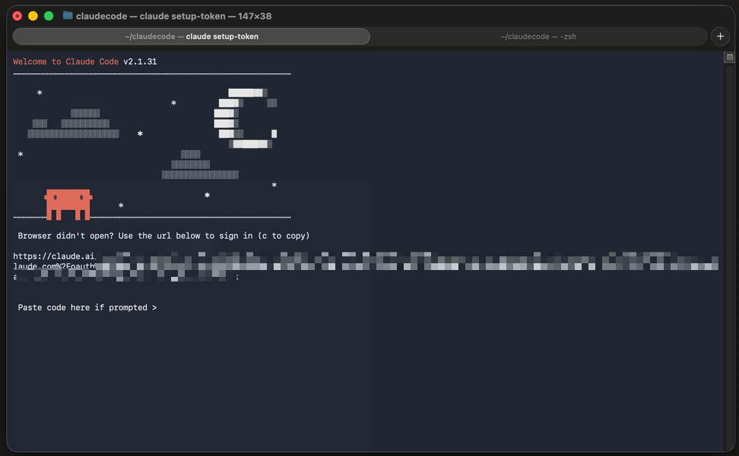Click the orange Claude mascot pixel art
739x456 pixels.
68,204
